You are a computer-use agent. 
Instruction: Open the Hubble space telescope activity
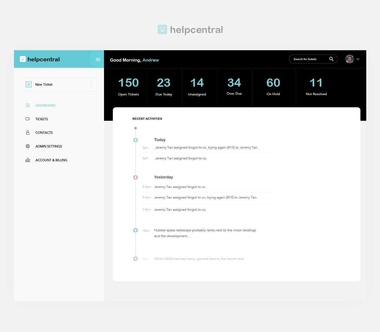coord(205,233)
